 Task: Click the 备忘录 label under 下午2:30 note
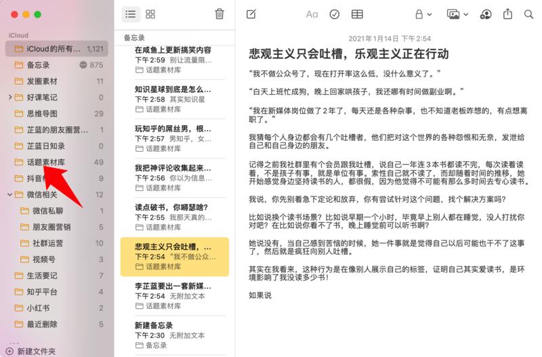(156, 345)
